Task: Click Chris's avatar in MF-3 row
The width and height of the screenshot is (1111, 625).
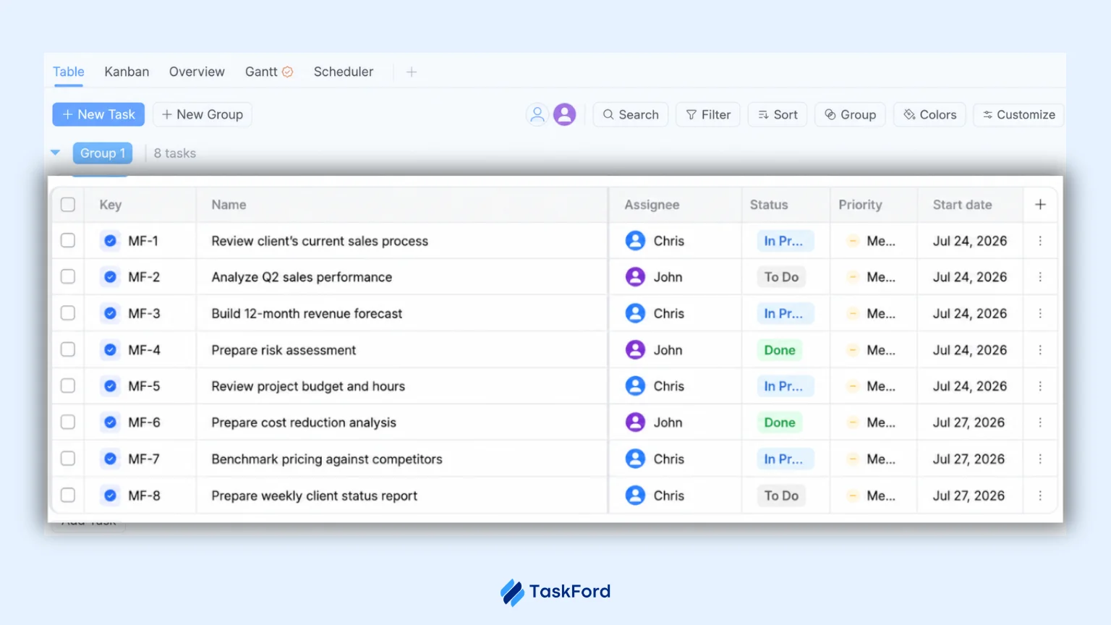Action: pyautogui.click(x=635, y=313)
